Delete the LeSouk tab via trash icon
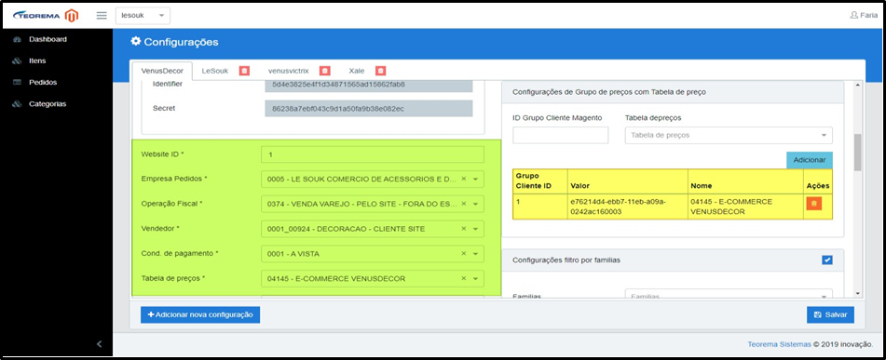This screenshot has height=360, width=886. [x=243, y=71]
